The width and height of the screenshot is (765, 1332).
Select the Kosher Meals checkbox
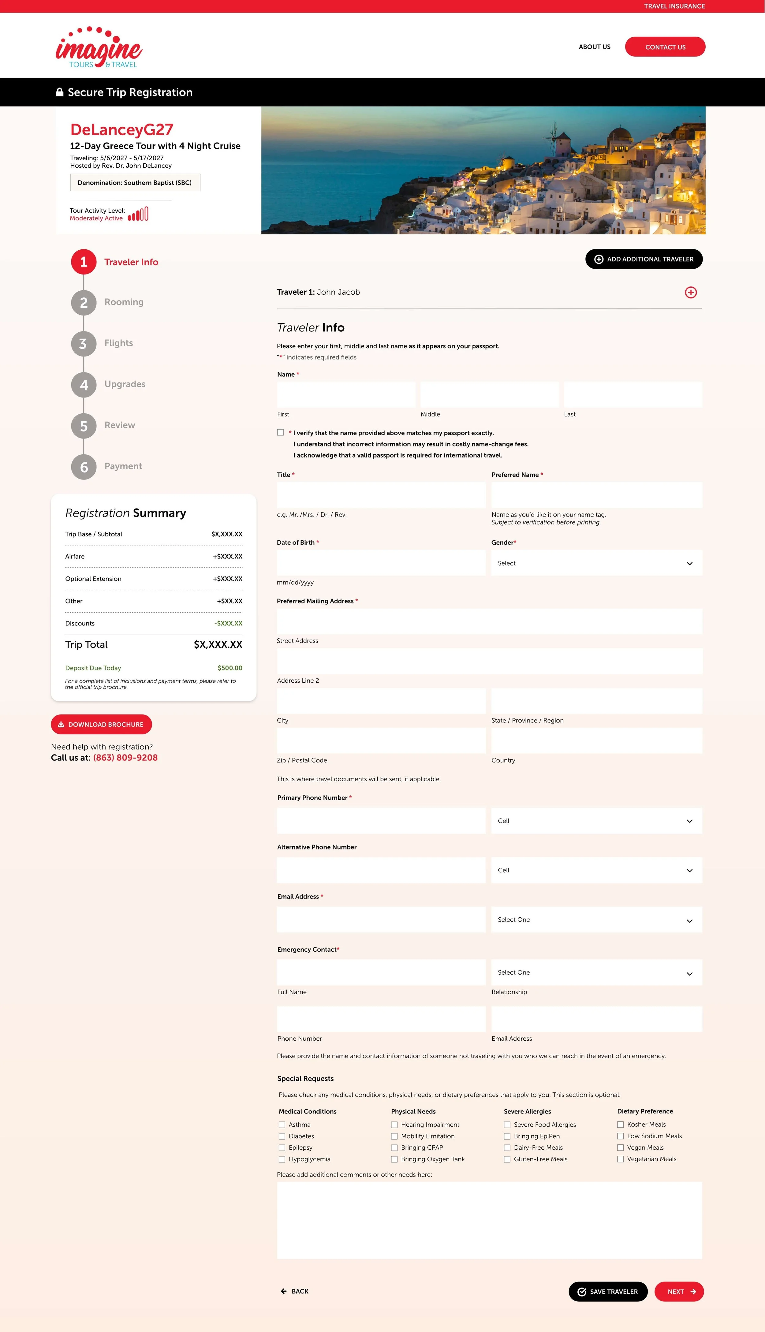(x=621, y=1125)
